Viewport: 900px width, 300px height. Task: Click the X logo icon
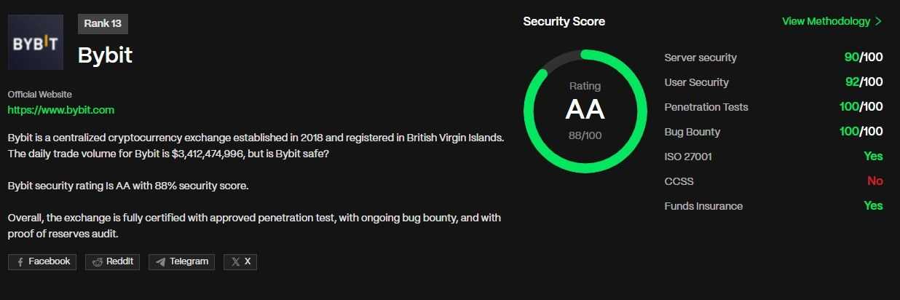click(235, 262)
